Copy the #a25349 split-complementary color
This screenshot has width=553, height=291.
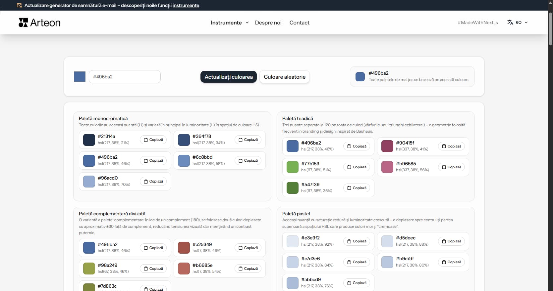(x=248, y=248)
